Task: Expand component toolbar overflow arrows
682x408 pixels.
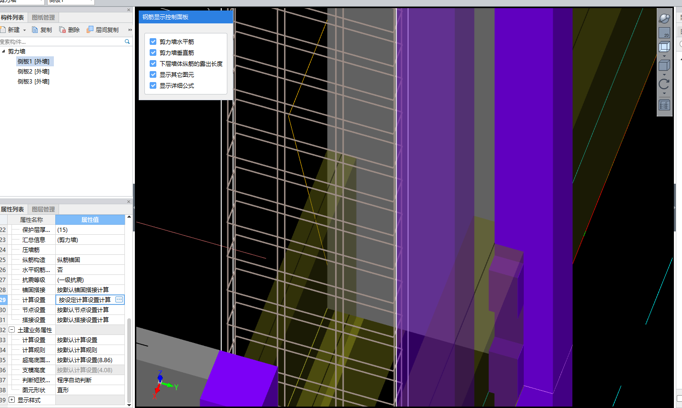Action: [x=130, y=30]
